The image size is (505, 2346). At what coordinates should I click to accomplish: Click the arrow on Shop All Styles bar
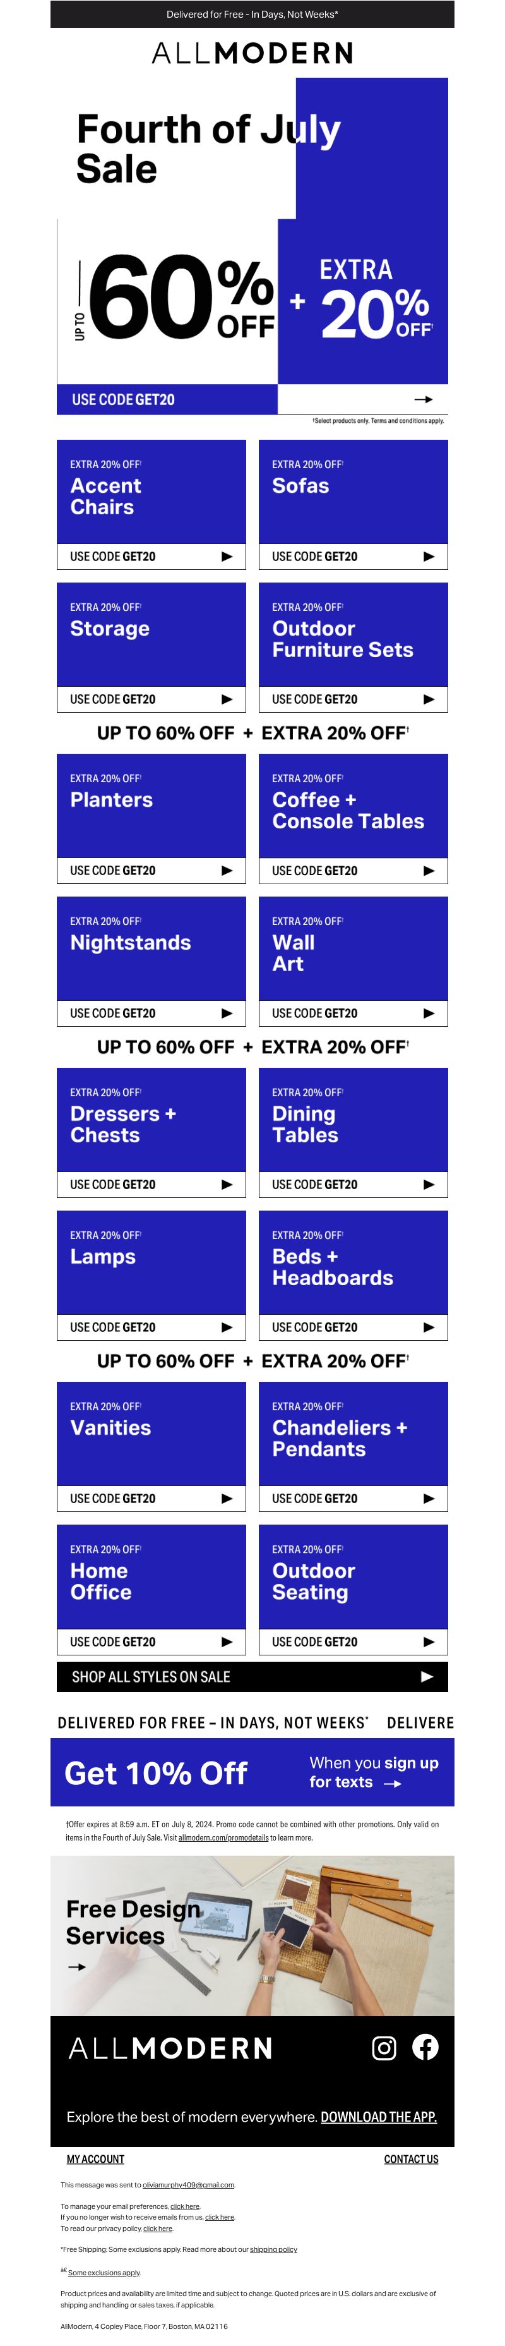(x=427, y=1676)
